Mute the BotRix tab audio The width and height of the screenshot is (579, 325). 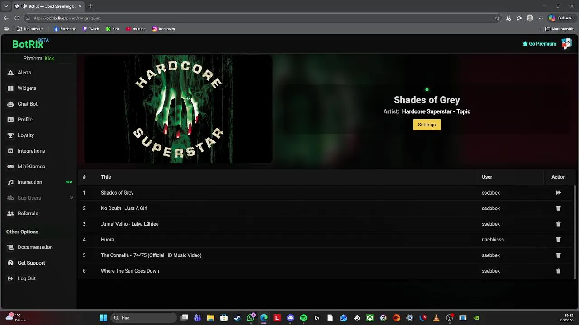point(24,6)
